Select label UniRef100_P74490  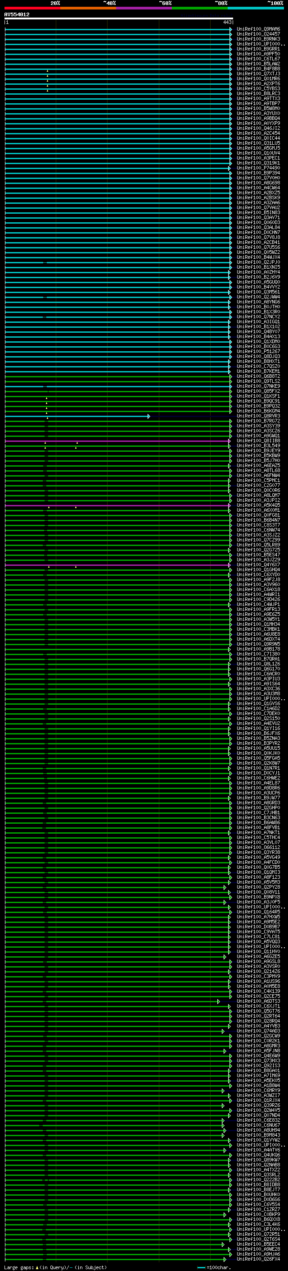[x=258, y=168]
